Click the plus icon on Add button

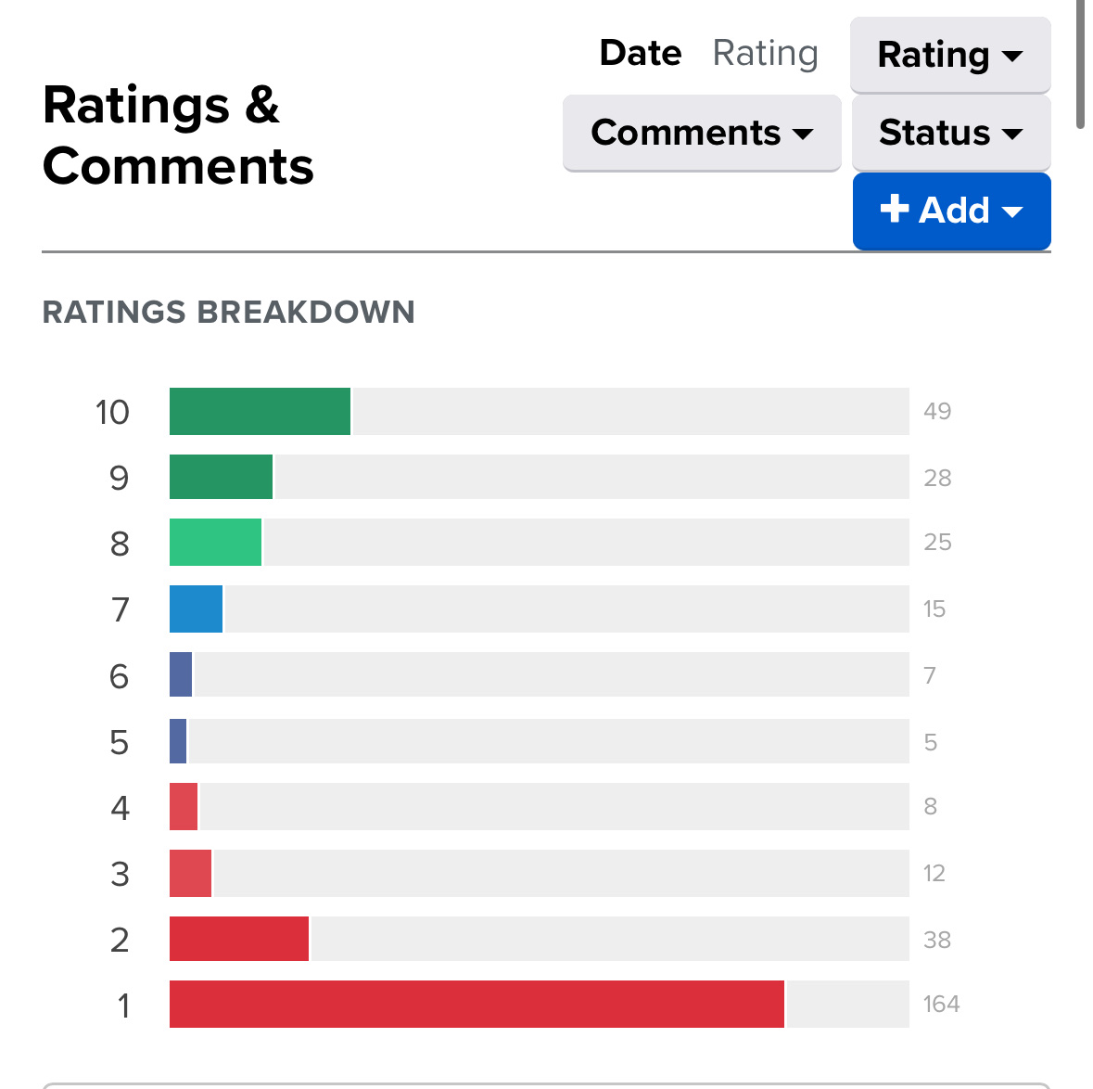click(x=894, y=209)
